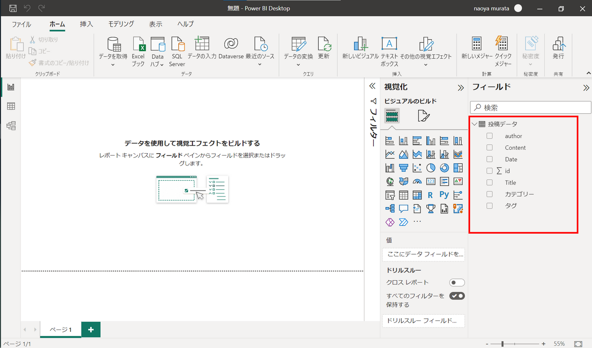Create a new measure with 新しいメジャー
The image size is (592, 348).
(477, 48)
